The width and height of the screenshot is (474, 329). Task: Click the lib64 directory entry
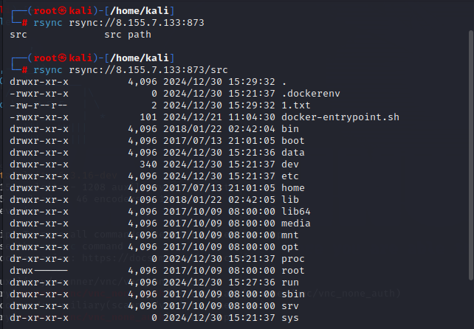point(296,212)
